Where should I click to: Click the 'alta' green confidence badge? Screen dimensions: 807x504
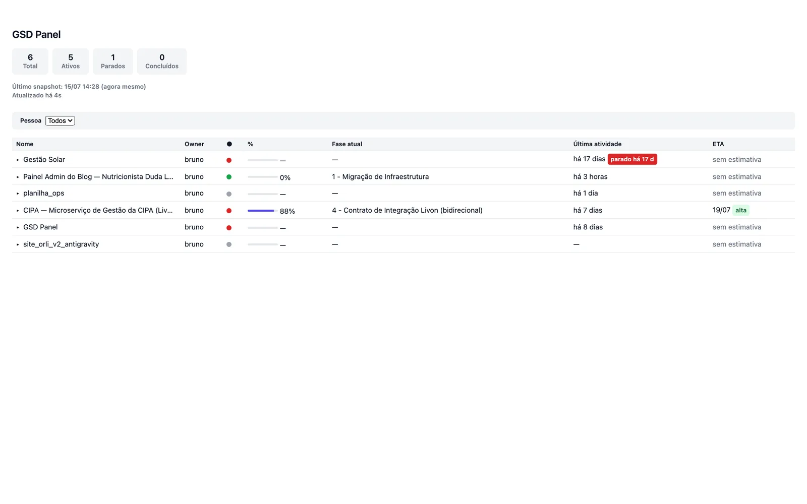pyautogui.click(x=741, y=210)
